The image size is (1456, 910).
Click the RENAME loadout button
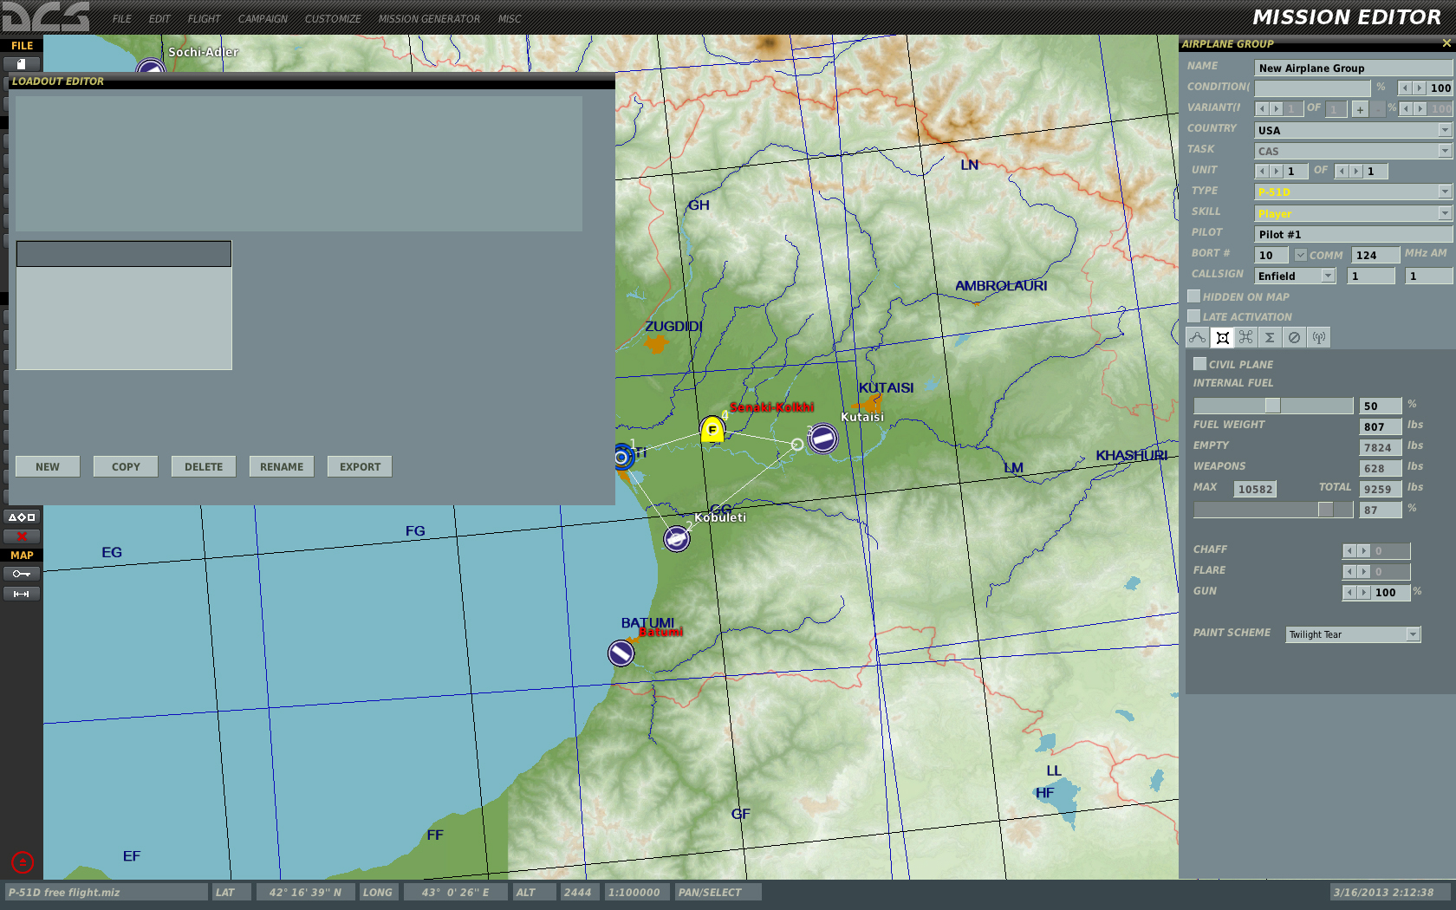pos(282,466)
